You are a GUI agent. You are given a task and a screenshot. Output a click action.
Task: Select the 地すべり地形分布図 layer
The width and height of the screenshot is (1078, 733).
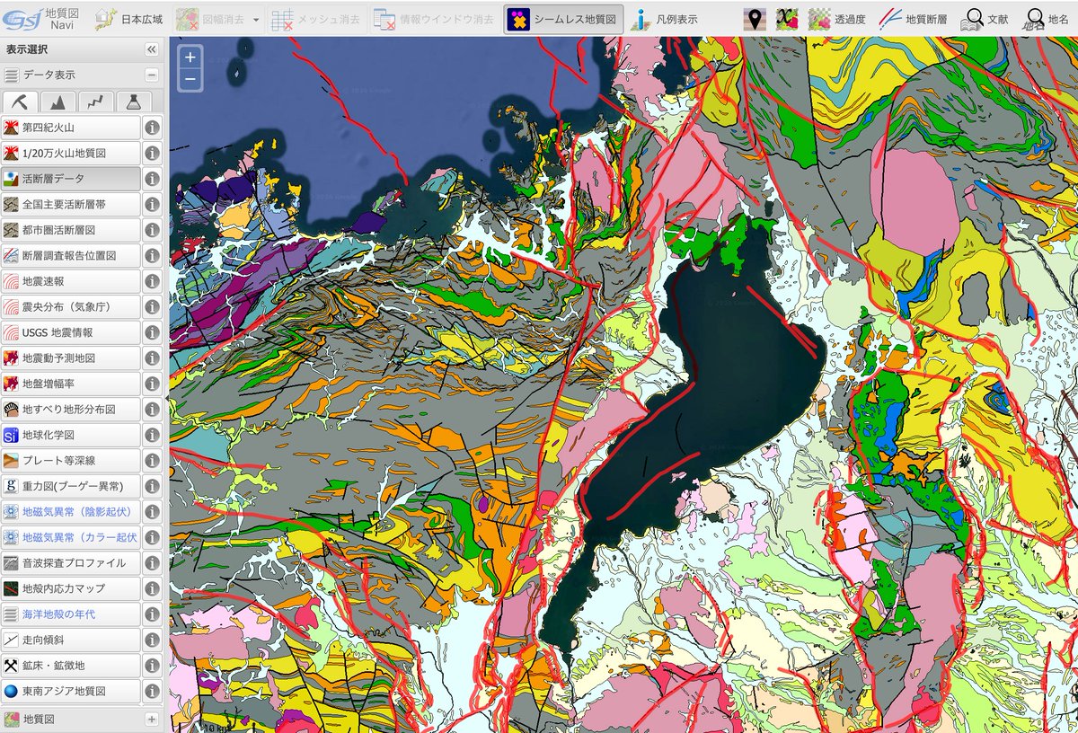click(71, 410)
